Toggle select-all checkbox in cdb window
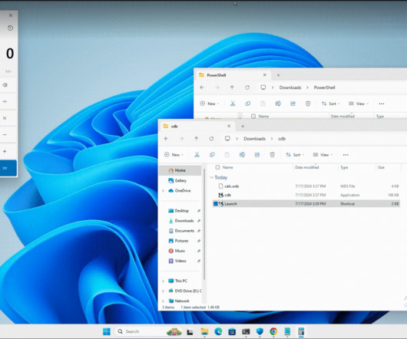This screenshot has width=407, height=339. click(x=217, y=167)
